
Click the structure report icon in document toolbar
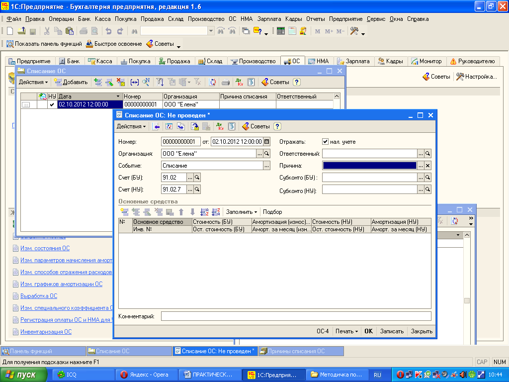click(x=232, y=126)
